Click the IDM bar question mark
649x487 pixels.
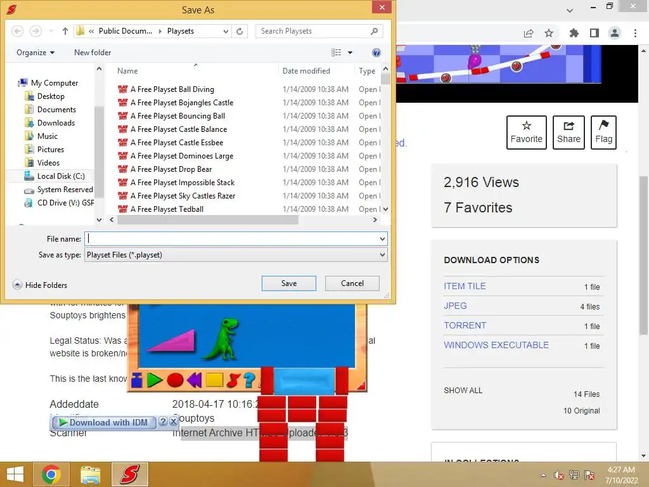click(x=163, y=422)
